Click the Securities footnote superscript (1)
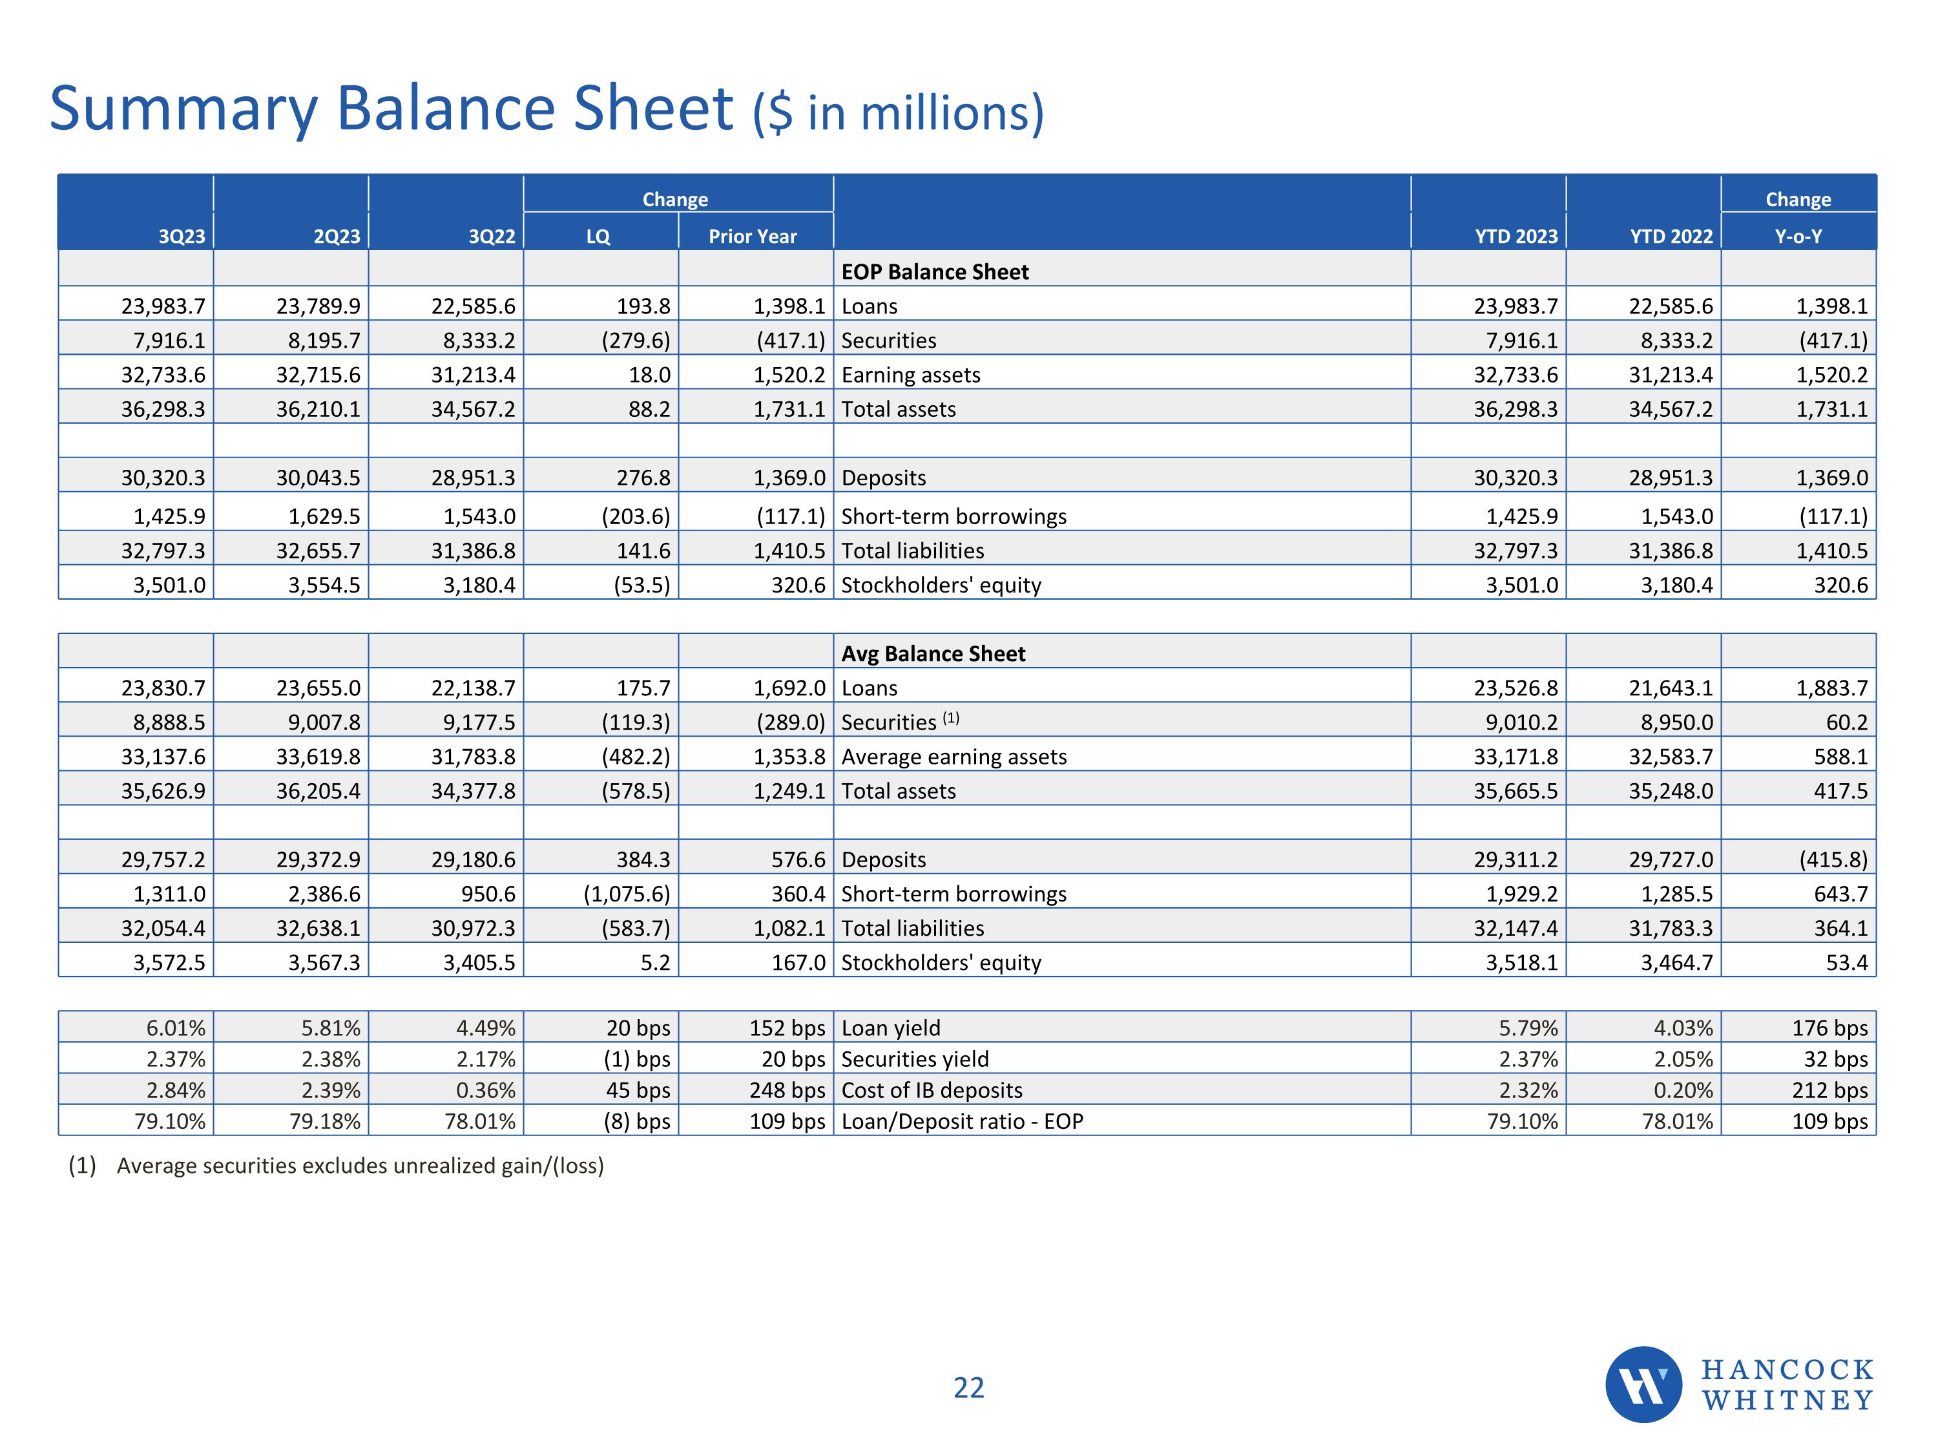The width and height of the screenshot is (1938, 1454). pos(952,718)
